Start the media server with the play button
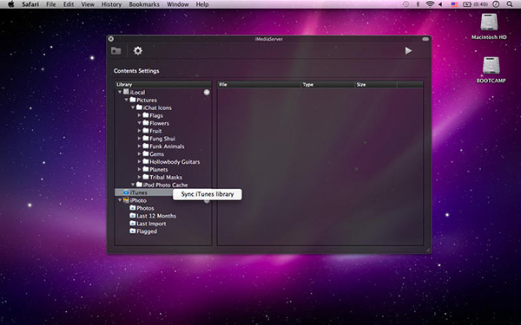 408,51
